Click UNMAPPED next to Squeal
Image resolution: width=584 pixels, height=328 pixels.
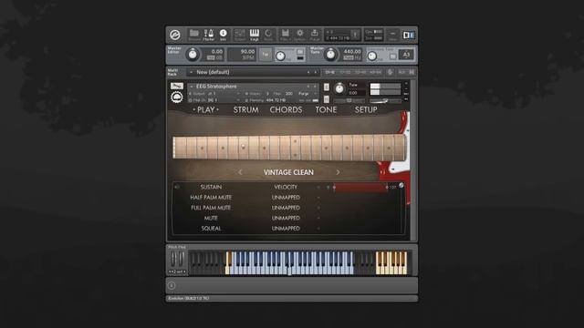tap(286, 229)
